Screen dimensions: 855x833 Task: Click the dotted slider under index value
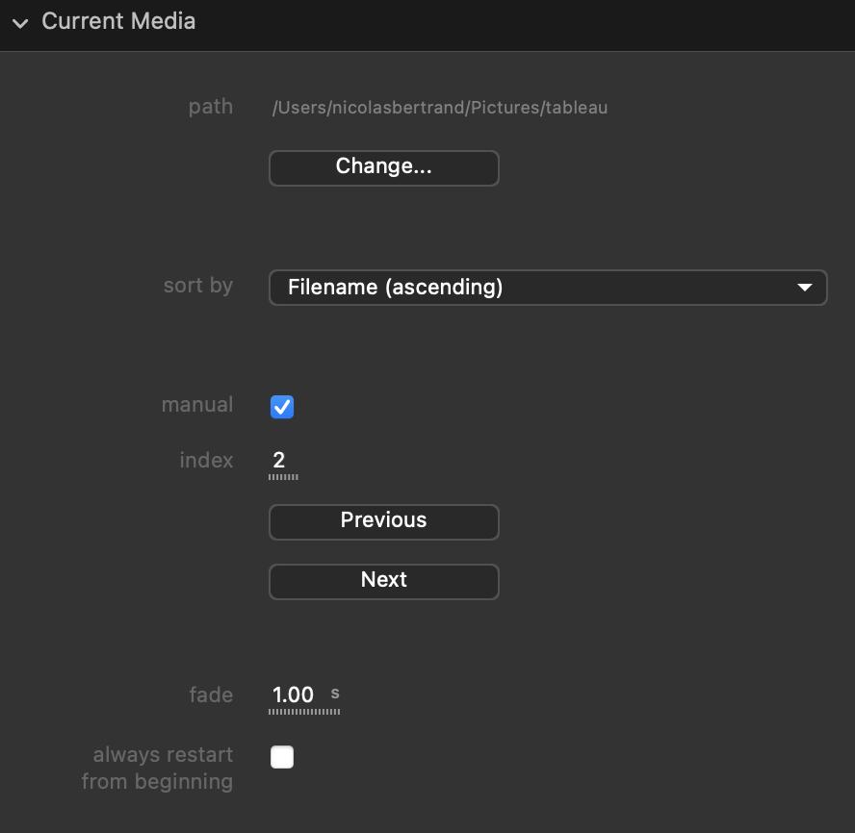coord(283,477)
